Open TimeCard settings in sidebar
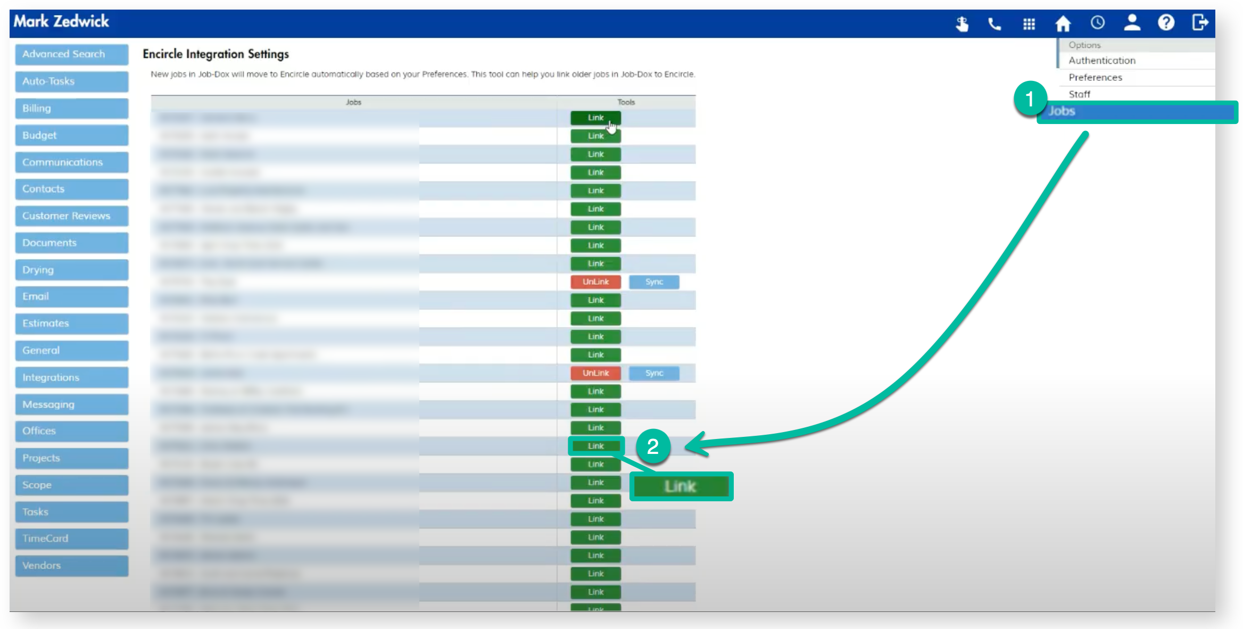The height and width of the screenshot is (629, 1243). 72,539
